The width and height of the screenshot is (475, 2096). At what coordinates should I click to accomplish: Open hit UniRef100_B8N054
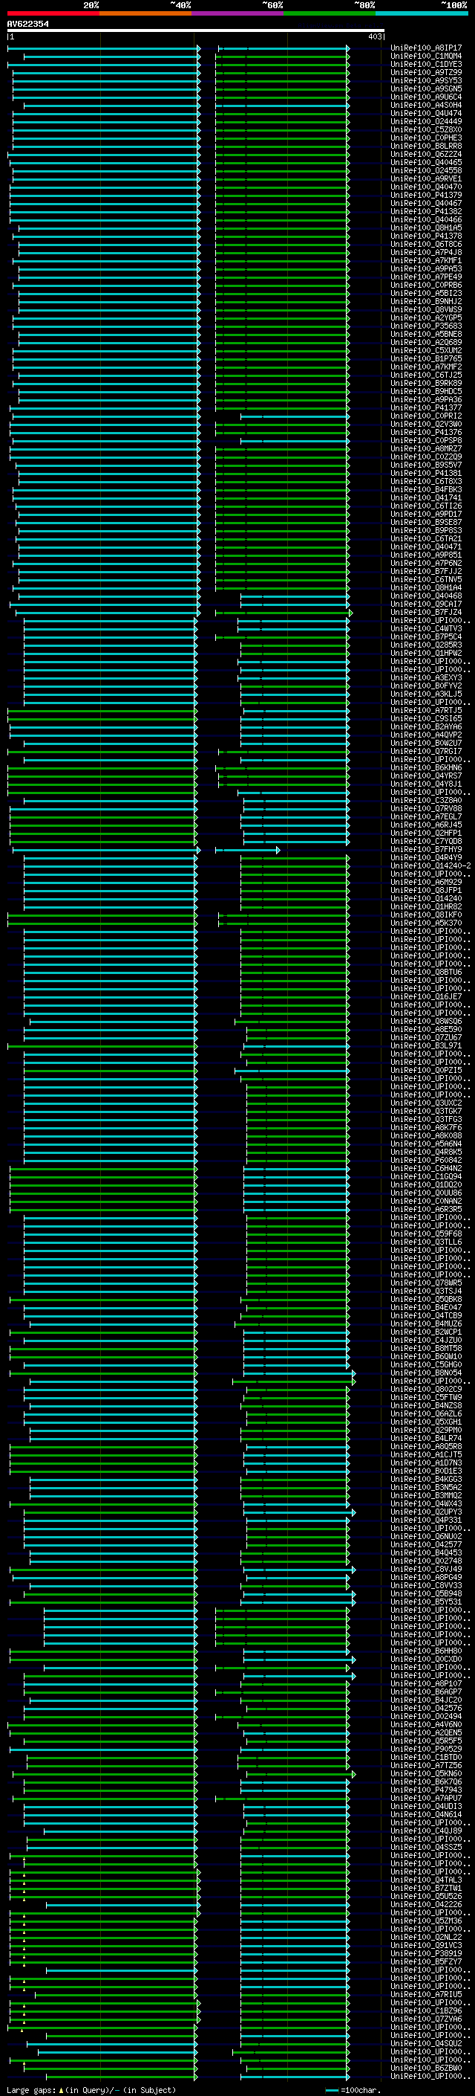(426, 1373)
